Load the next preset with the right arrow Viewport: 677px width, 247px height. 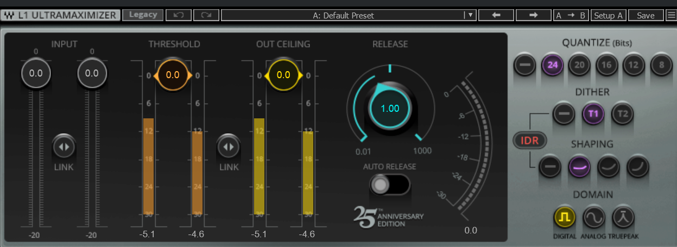533,15
